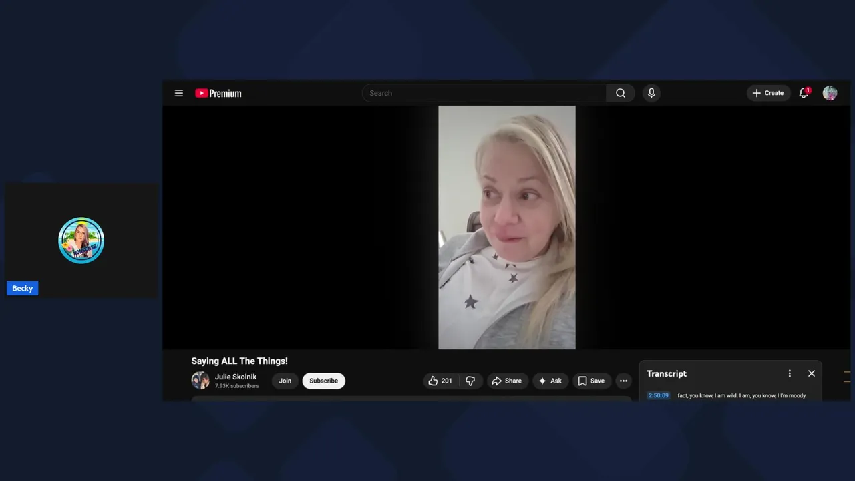855x481 pixels.
Task: Click the Join membership button
Action: click(x=285, y=381)
